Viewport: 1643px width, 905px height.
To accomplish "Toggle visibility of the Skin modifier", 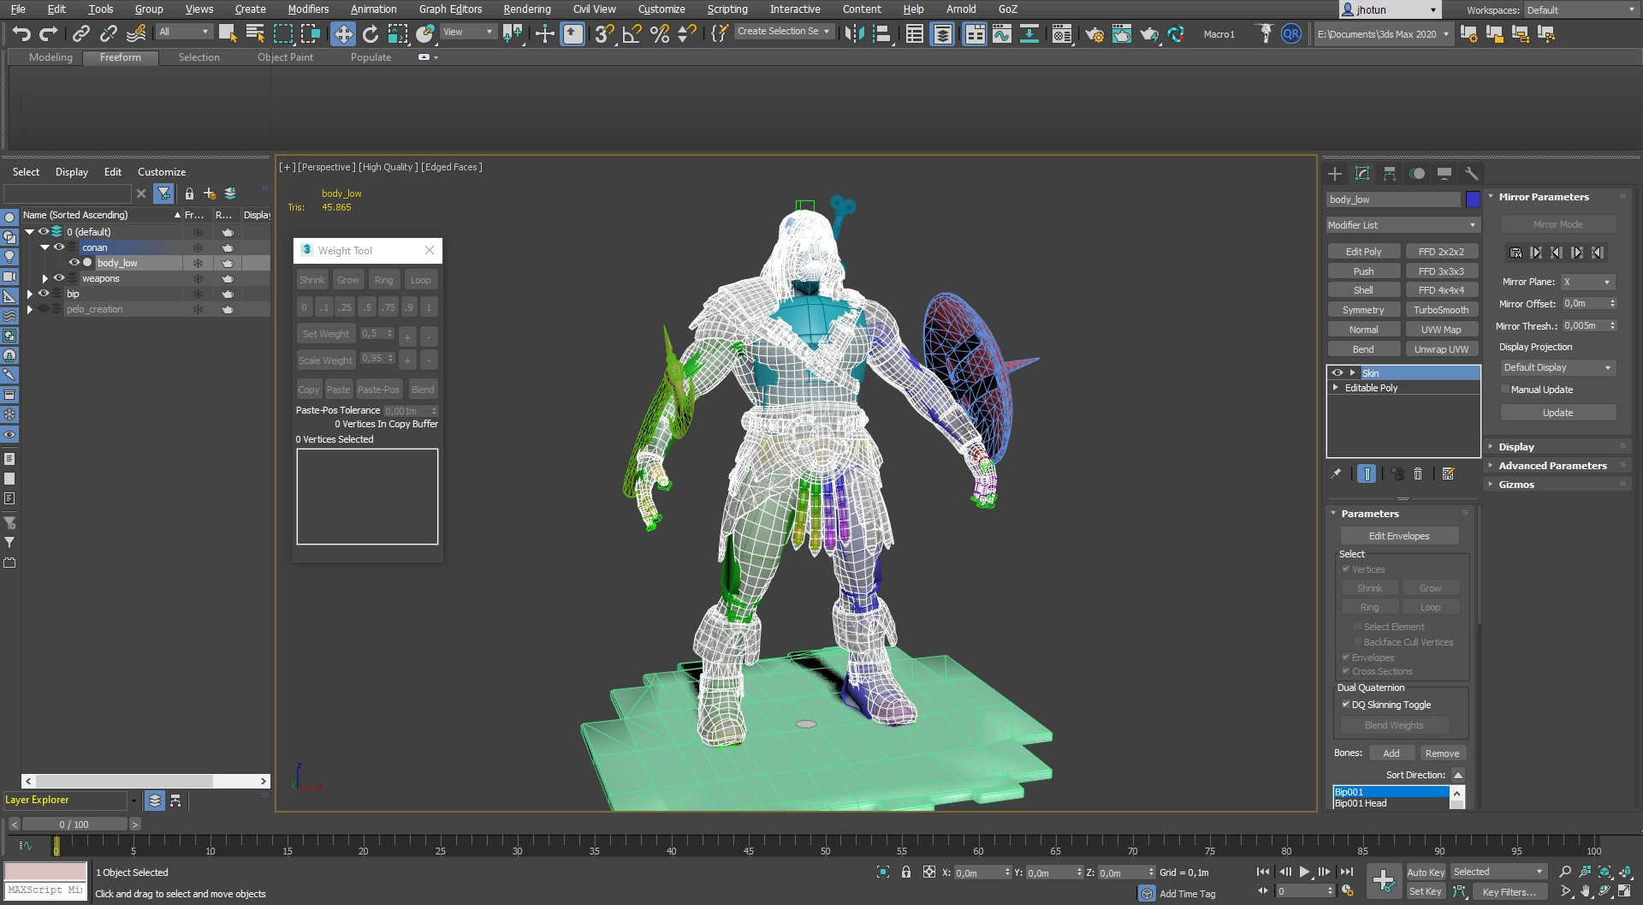I will [1337, 373].
